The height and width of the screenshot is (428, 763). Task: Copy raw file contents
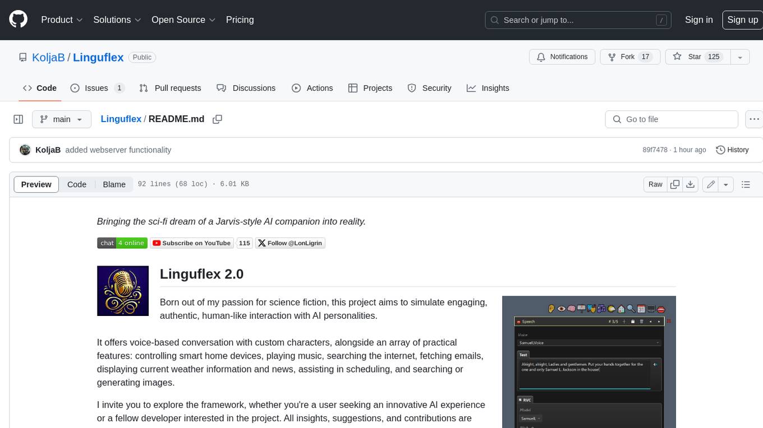pyautogui.click(x=675, y=184)
